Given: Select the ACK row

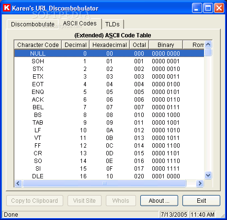Looking at the screenshot, I should pos(109,99).
